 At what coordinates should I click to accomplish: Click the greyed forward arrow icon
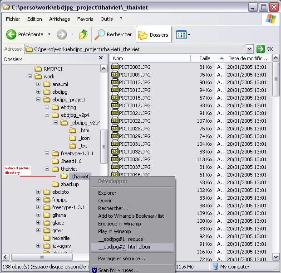(62, 34)
